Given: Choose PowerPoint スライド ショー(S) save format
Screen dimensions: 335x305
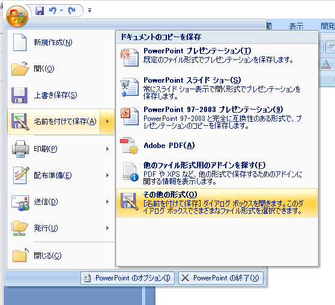Looking at the screenshot, I should click(x=217, y=88).
